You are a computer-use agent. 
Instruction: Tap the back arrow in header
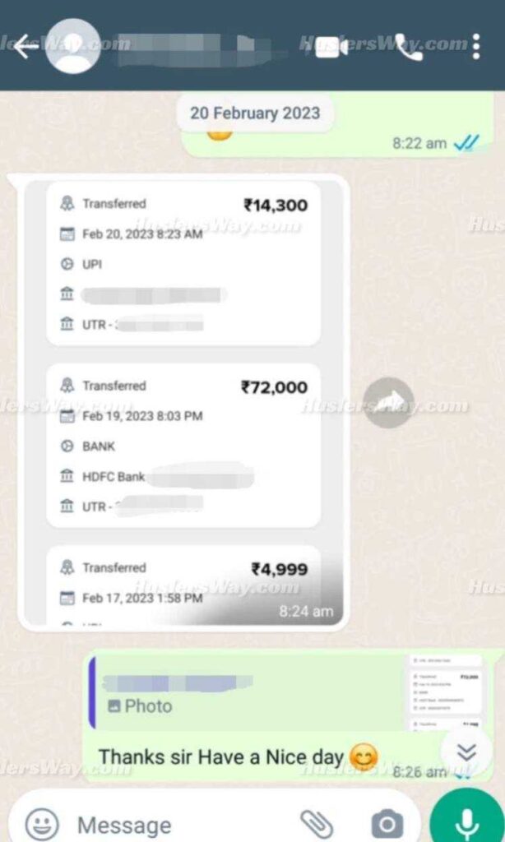25,47
